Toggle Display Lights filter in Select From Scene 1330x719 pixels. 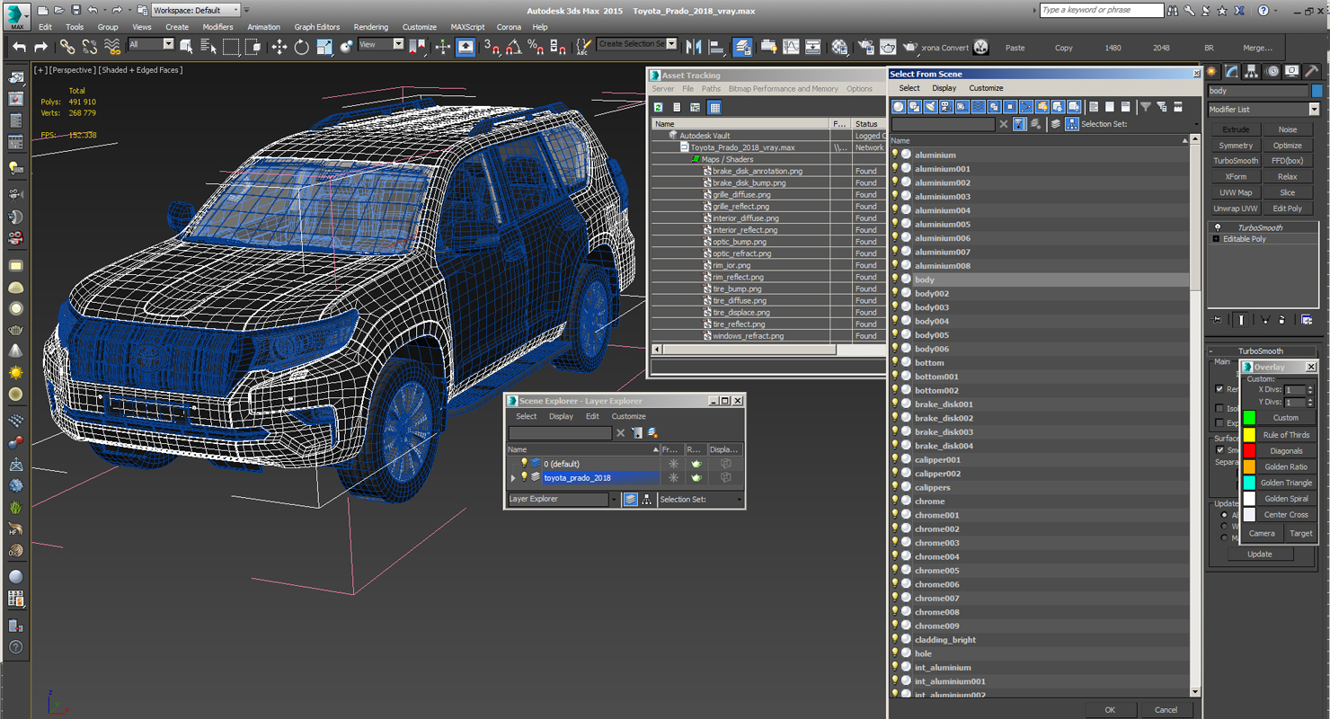coord(930,107)
